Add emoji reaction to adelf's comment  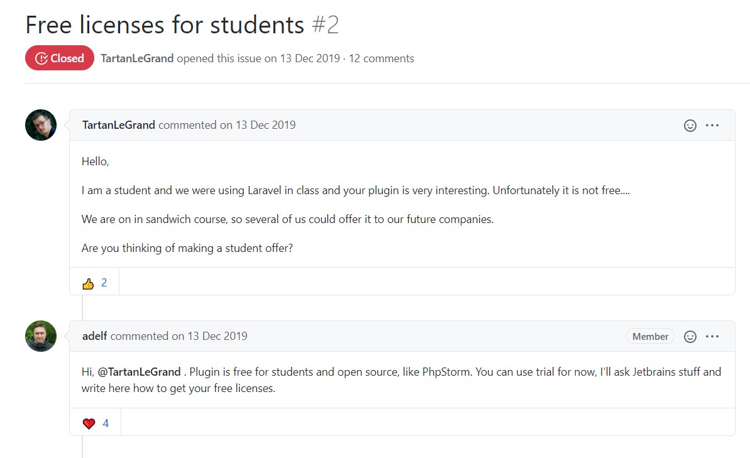click(x=690, y=337)
